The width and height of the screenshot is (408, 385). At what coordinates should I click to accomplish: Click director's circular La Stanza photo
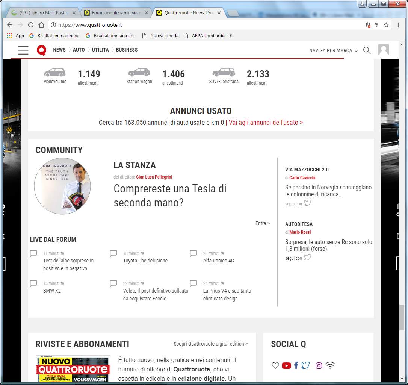[62, 186]
